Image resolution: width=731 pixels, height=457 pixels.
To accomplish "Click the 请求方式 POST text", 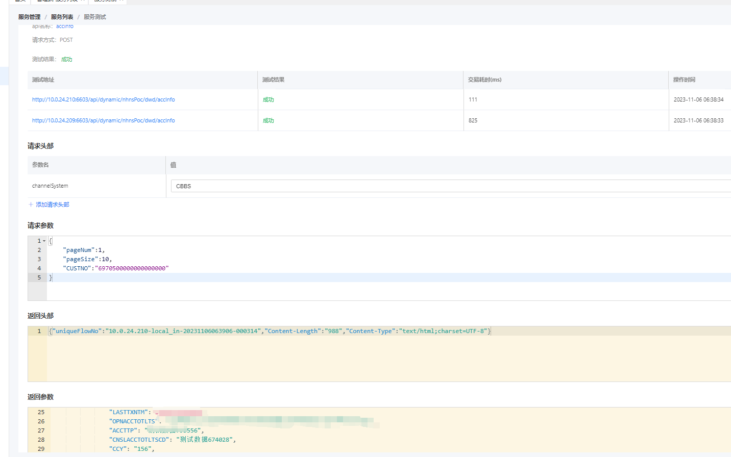I will [53, 40].
